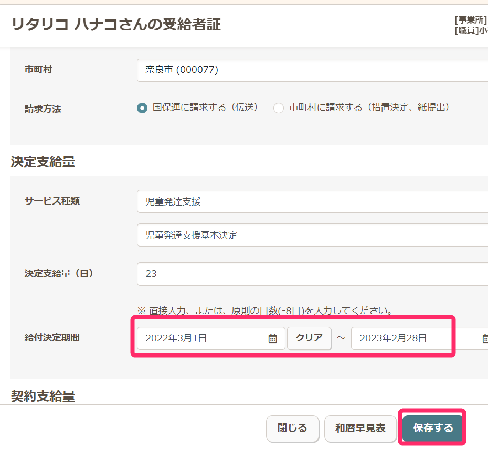
Task: Open the 和暦早見表 reference table
Action: (360, 428)
